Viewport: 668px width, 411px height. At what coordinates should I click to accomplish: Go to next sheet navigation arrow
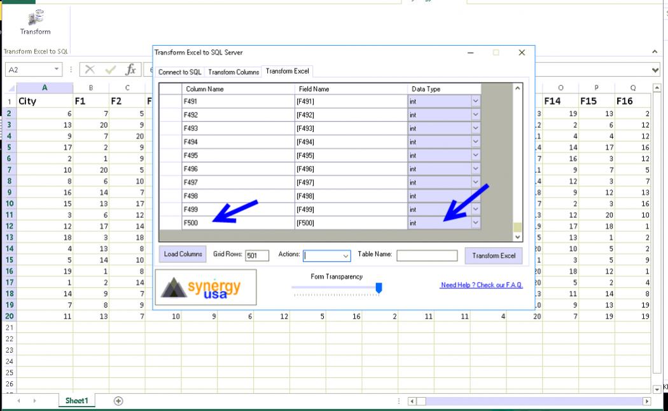click(34, 401)
